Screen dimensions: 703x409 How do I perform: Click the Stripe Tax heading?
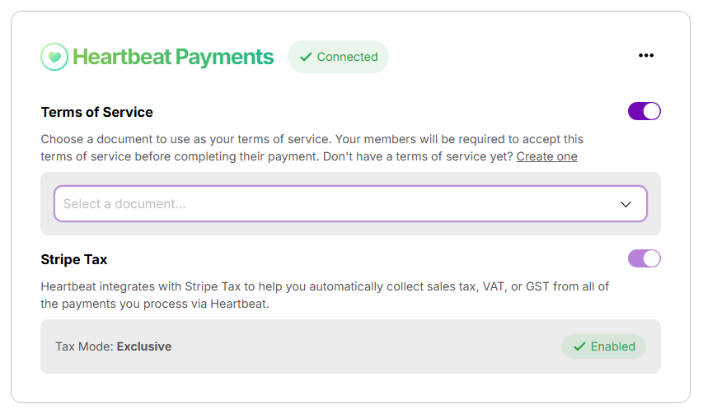click(x=74, y=259)
